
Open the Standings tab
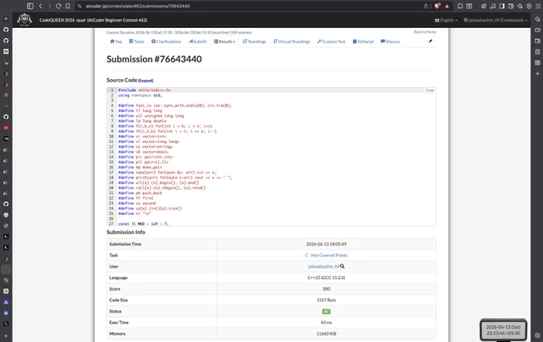tap(254, 42)
